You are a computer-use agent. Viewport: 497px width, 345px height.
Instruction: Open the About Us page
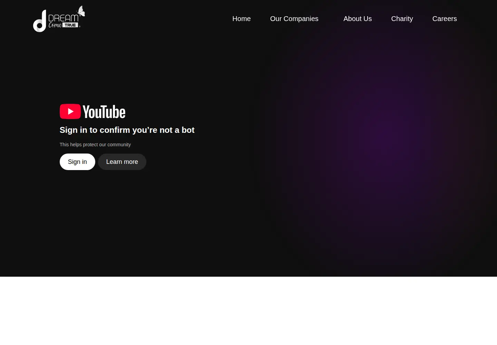click(358, 19)
